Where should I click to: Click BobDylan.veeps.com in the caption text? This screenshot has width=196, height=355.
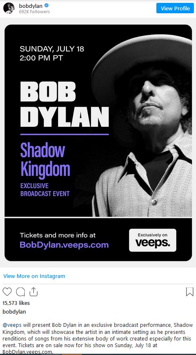(x=28, y=352)
